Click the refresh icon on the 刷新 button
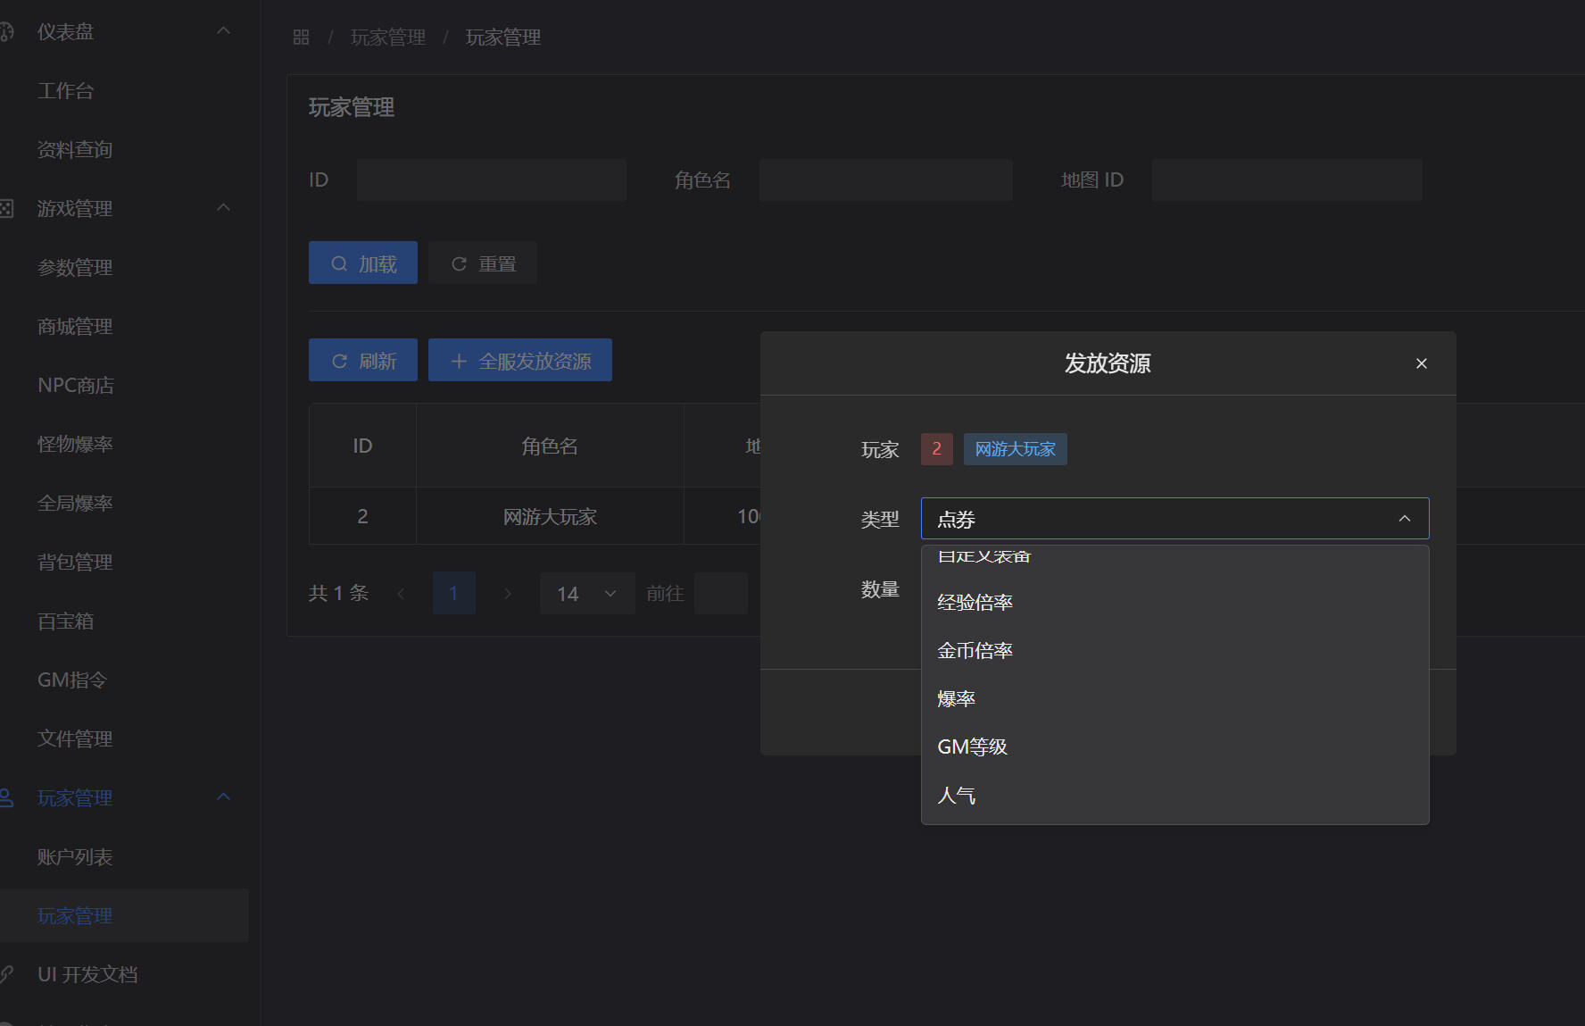This screenshot has width=1585, height=1026. click(340, 360)
